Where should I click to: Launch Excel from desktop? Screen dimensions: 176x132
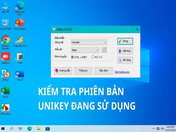point(5,92)
